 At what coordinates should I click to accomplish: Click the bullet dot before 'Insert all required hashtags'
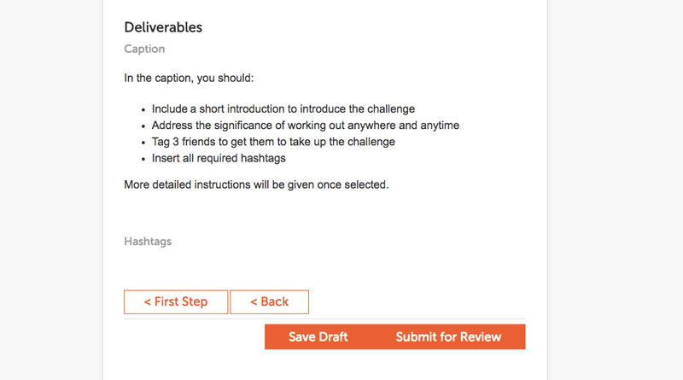pyautogui.click(x=143, y=159)
